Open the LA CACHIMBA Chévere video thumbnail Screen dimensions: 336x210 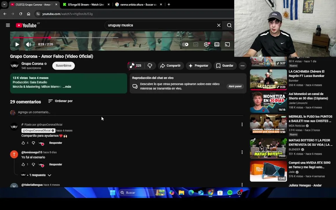[268, 80]
